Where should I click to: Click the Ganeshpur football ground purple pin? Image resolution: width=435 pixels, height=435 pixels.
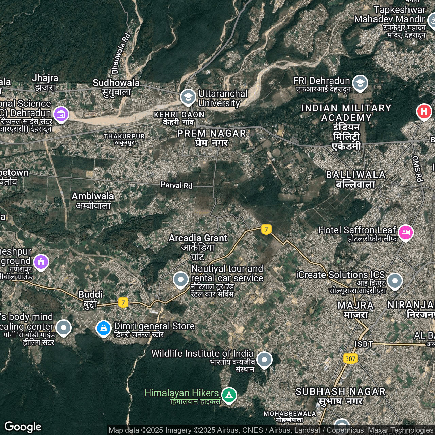point(41,262)
